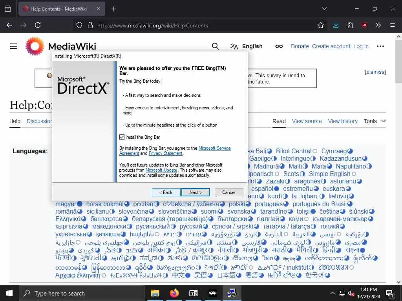Screen dimensions: 402x301
Task: Open the taskbar clock and date
Action: pos(369,293)
